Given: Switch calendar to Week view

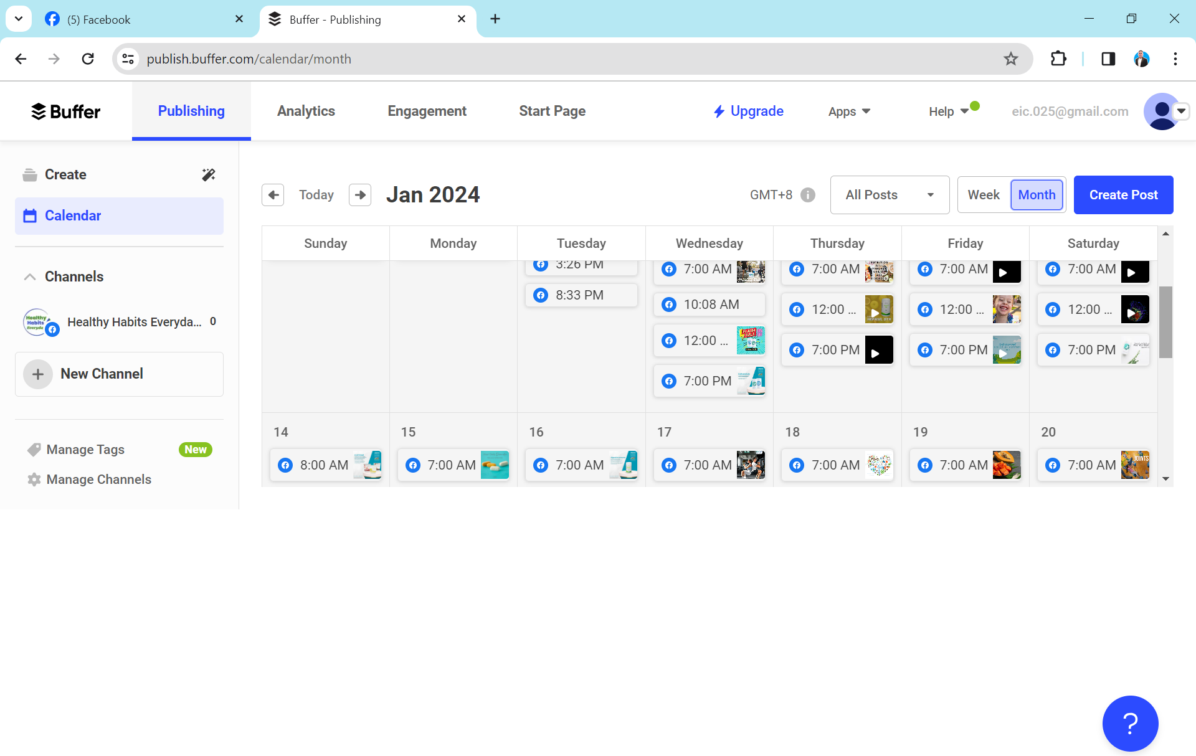Looking at the screenshot, I should pyautogui.click(x=984, y=195).
